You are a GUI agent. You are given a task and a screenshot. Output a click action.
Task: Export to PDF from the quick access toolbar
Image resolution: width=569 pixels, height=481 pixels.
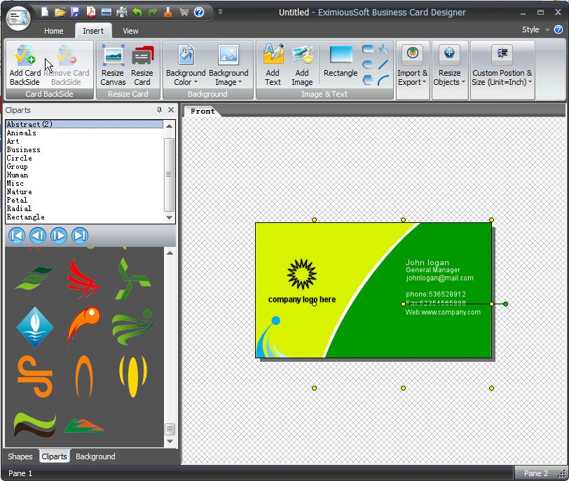(x=91, y=12)
